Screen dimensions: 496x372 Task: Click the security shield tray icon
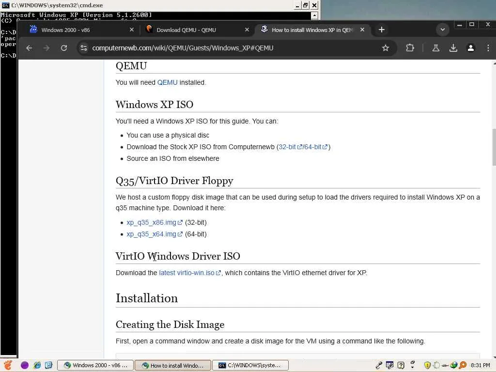tap(427, 365)
